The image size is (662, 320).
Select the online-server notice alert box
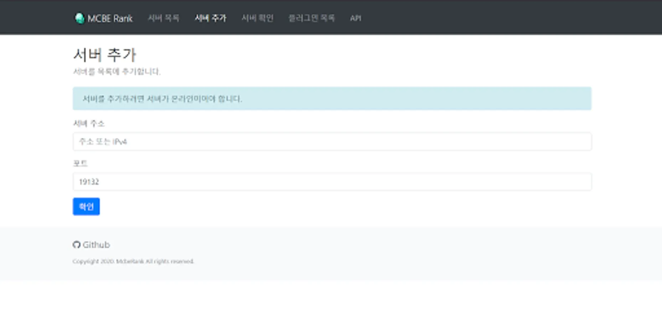(332, 99)
